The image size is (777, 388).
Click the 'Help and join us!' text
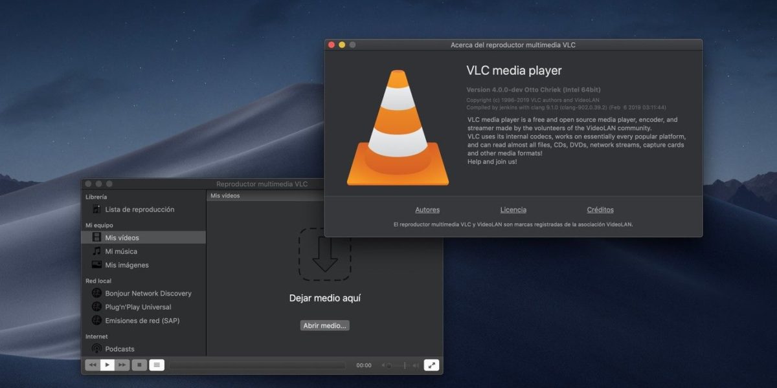(x=492, y=162)
